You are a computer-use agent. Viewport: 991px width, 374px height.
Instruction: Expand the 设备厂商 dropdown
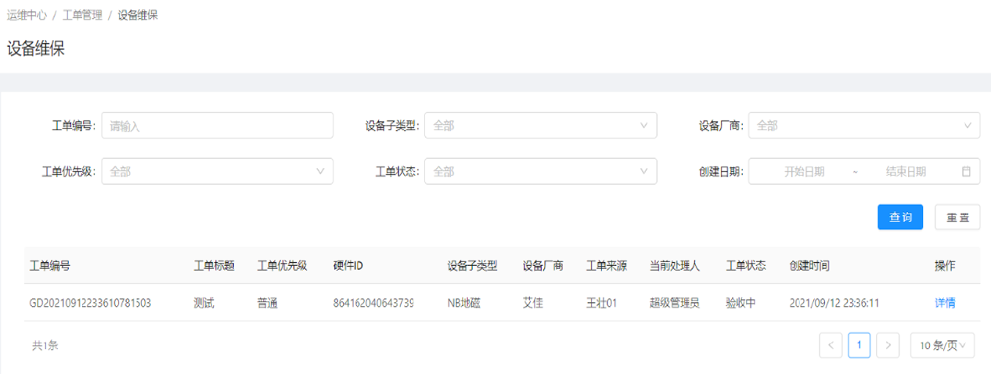(x=863, y=125)
